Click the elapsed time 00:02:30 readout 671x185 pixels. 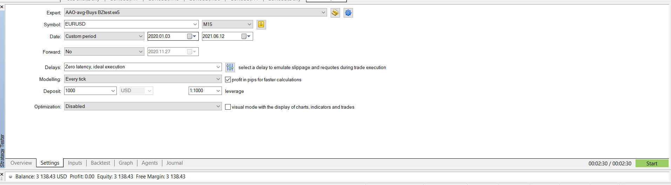(x=610, y=164)
